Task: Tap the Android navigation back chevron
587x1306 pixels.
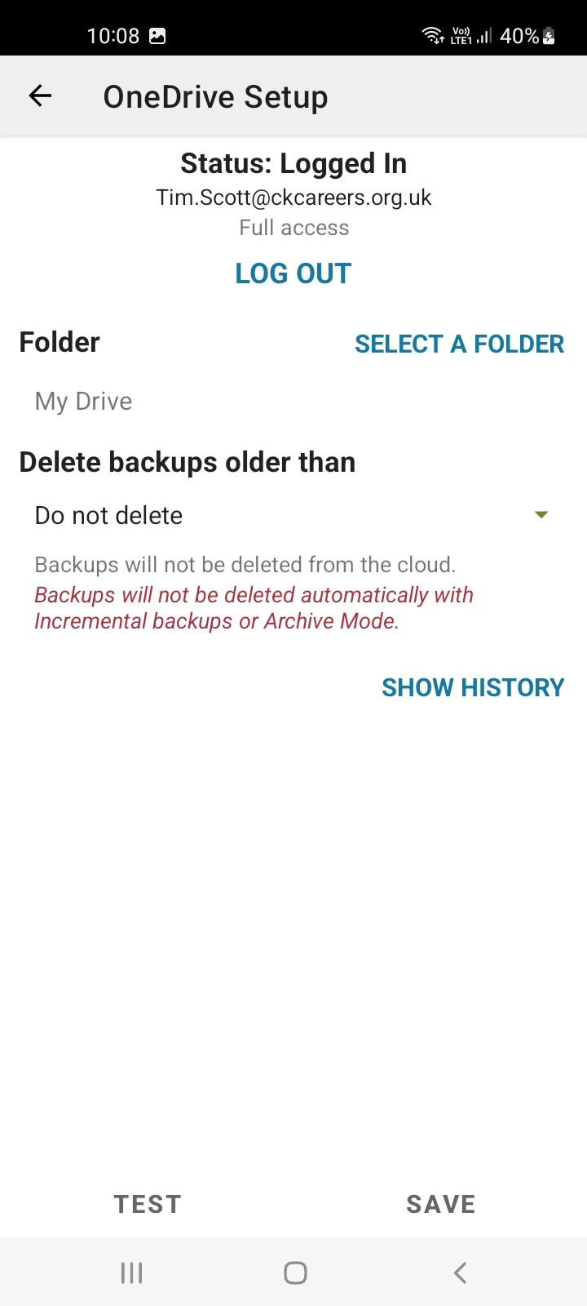Action: [x=460, y=1273]
